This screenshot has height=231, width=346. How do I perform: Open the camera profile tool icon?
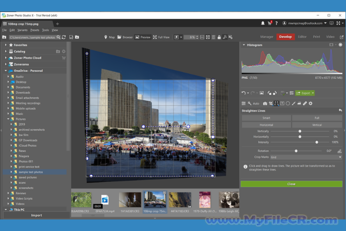click(x=265, y=103)
